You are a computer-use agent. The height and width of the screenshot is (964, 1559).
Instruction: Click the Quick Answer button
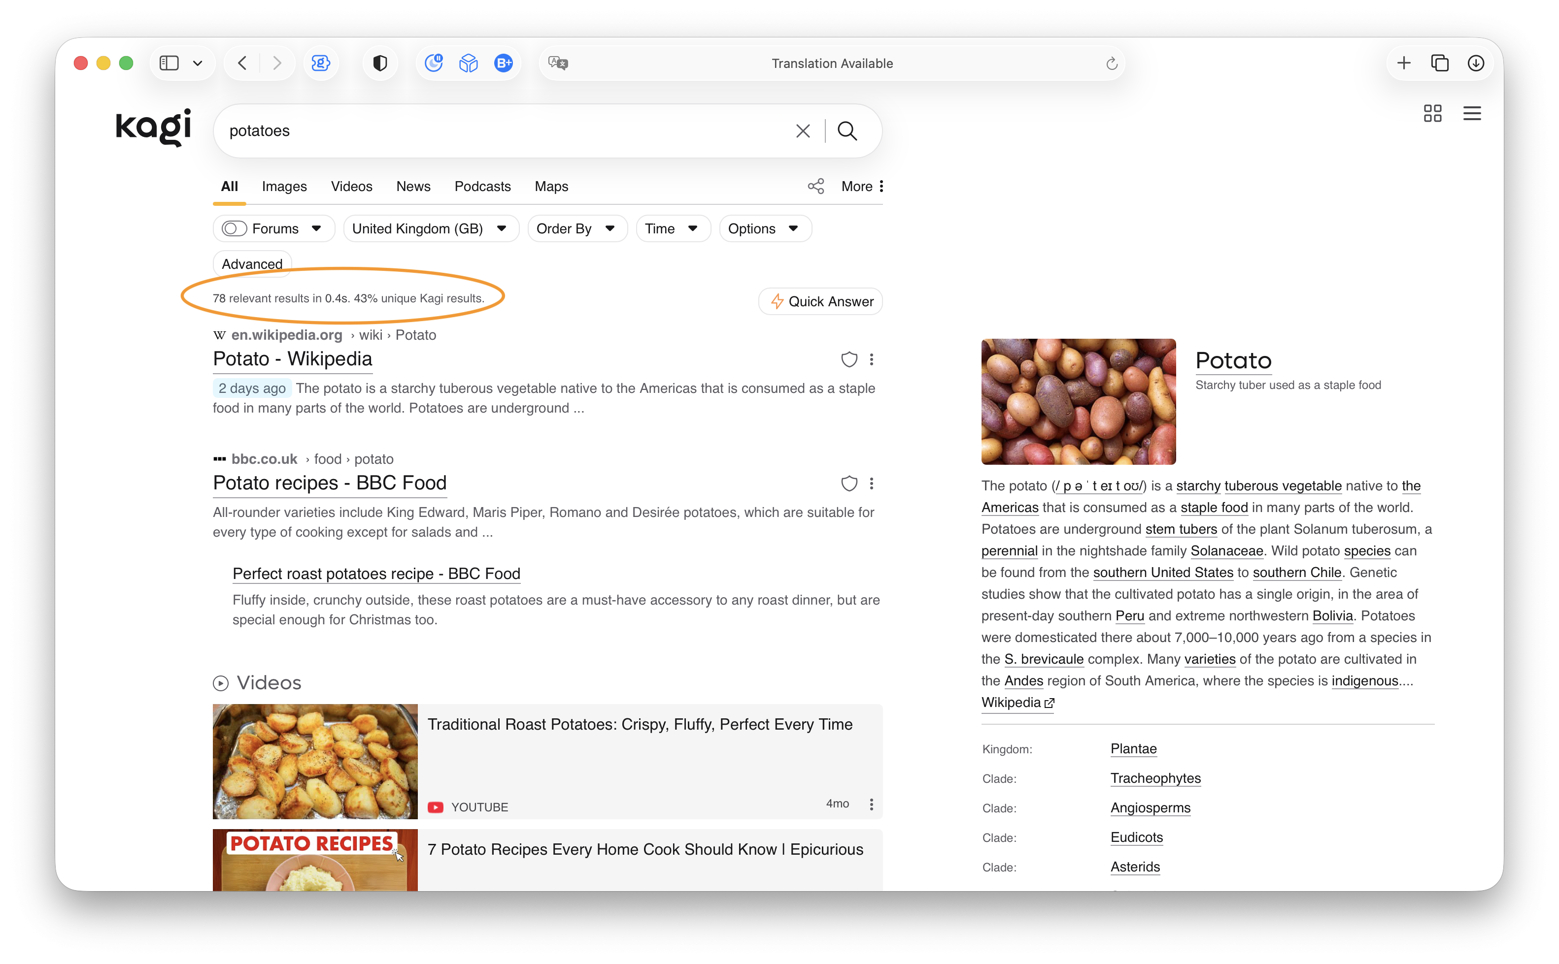pyautogui.click(x=820, y=302)
